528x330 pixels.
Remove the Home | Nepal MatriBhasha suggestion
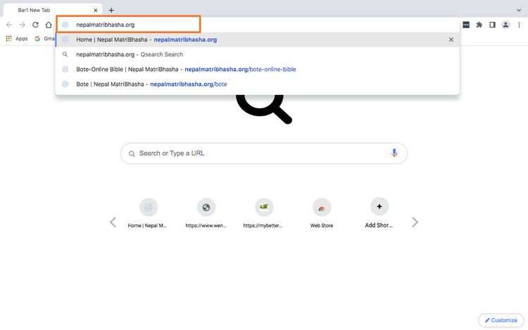pyautogui.click(x=451, y=40)
